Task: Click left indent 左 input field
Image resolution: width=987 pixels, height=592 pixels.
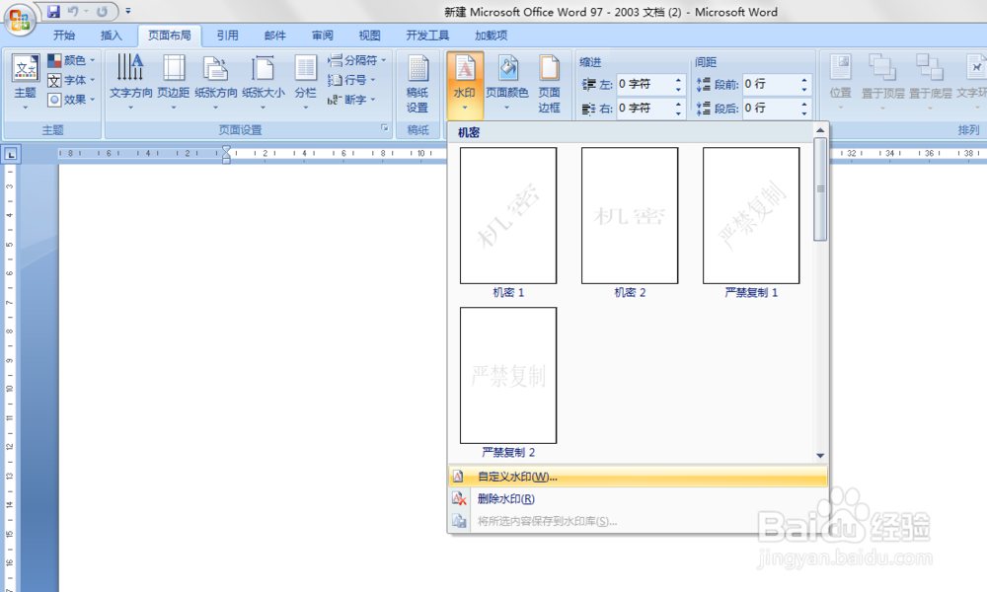Action: (644, 84)
